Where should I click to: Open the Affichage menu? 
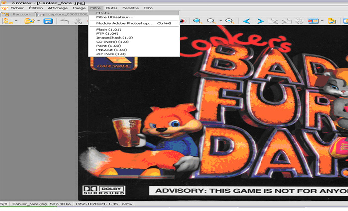coord(58,8)
